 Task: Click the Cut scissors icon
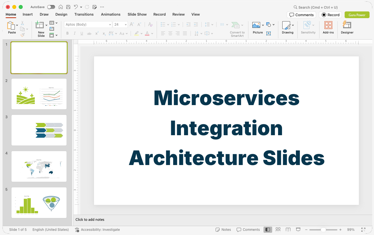[22, 23]
